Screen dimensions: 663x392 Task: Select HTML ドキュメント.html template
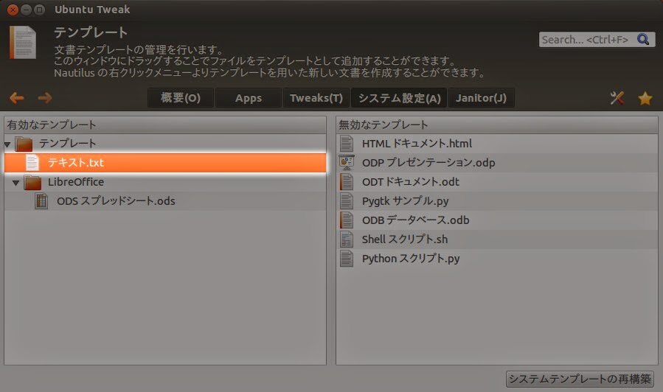(x=497, y=144)
